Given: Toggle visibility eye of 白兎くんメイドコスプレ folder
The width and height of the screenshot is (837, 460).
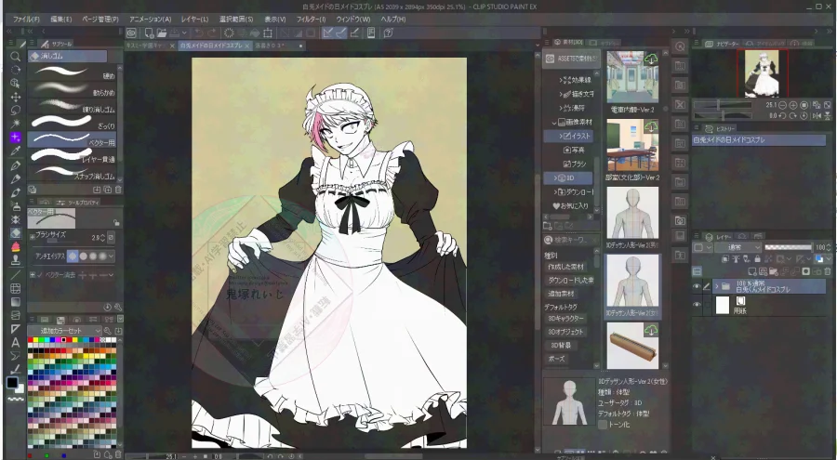Looking at the screenshot, I should 697,287.
